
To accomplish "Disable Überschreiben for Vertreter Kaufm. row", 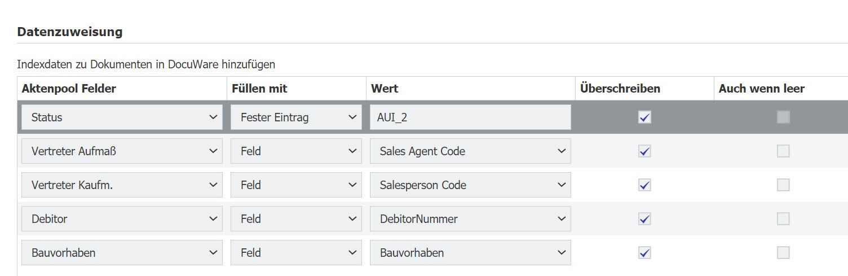I will (x=644, y=185).
